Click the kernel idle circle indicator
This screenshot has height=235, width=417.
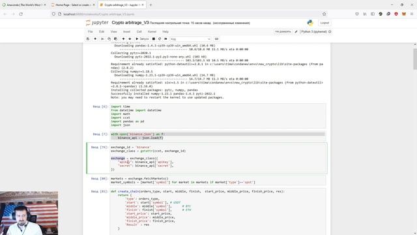click(330, 31)
